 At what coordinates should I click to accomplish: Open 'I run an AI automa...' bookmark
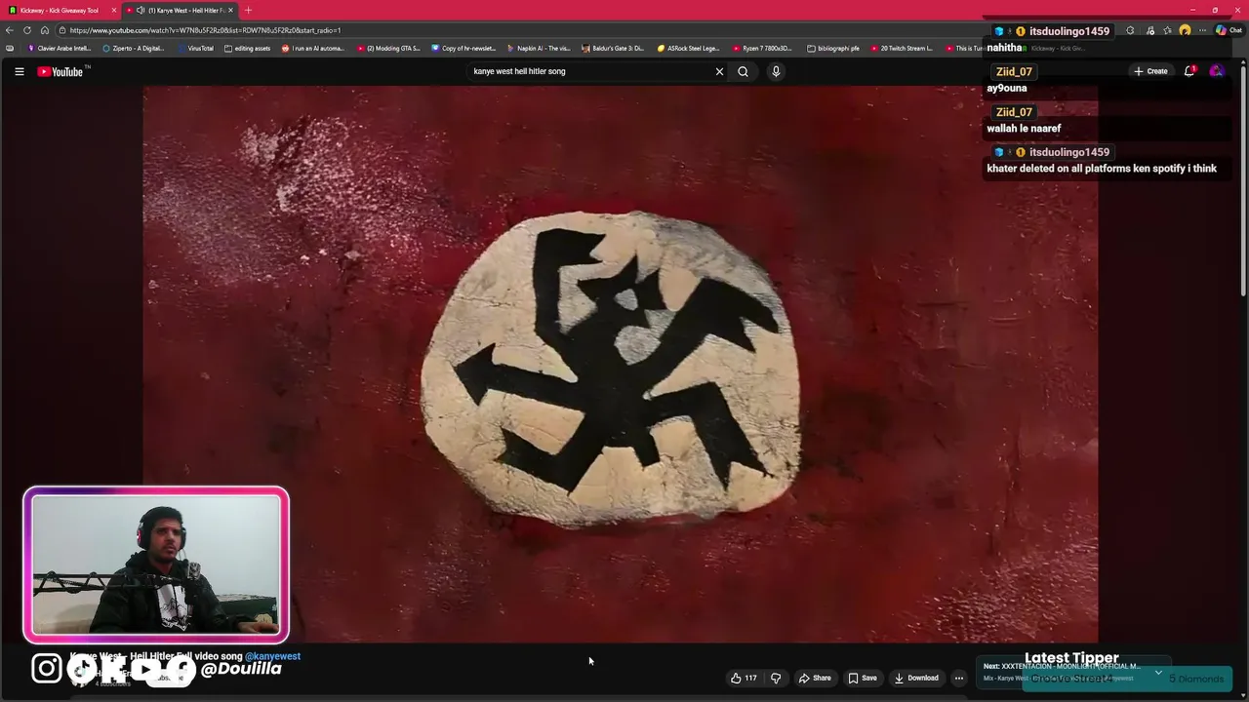coord(313,48)
